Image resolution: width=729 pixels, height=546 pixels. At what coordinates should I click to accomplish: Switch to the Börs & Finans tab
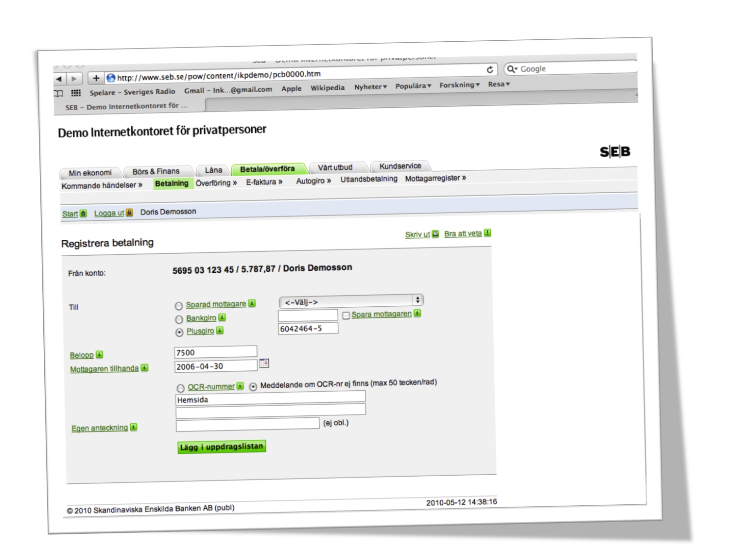click(156, 171)
